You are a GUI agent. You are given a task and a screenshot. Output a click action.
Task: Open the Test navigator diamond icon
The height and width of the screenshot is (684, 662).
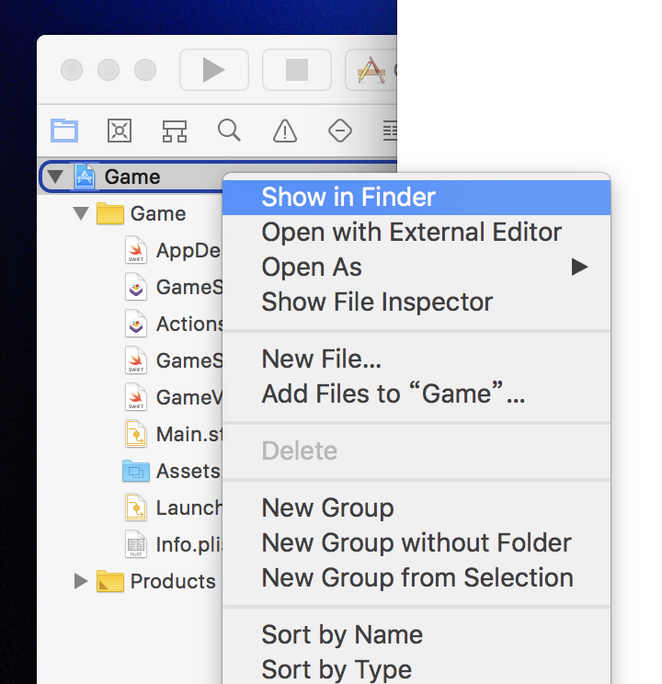[x=340, y=131]
